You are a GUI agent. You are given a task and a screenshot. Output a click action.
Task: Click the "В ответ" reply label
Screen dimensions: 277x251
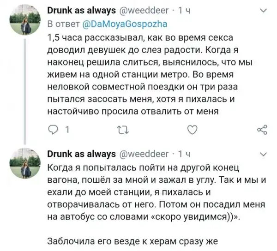click(x=63, y=24)
